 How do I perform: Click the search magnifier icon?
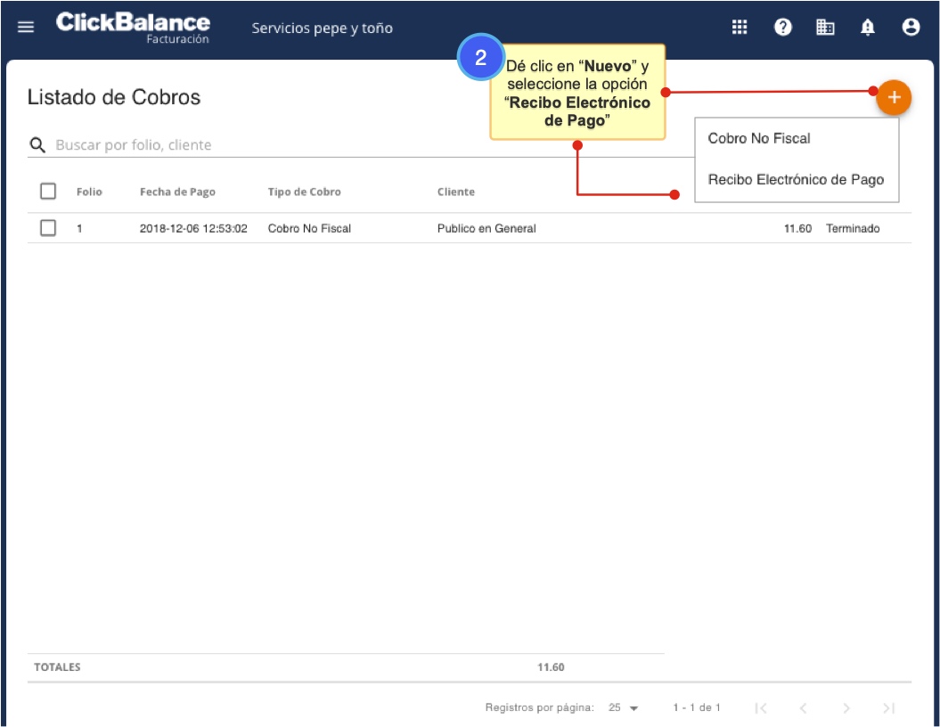tap(37, 144)
